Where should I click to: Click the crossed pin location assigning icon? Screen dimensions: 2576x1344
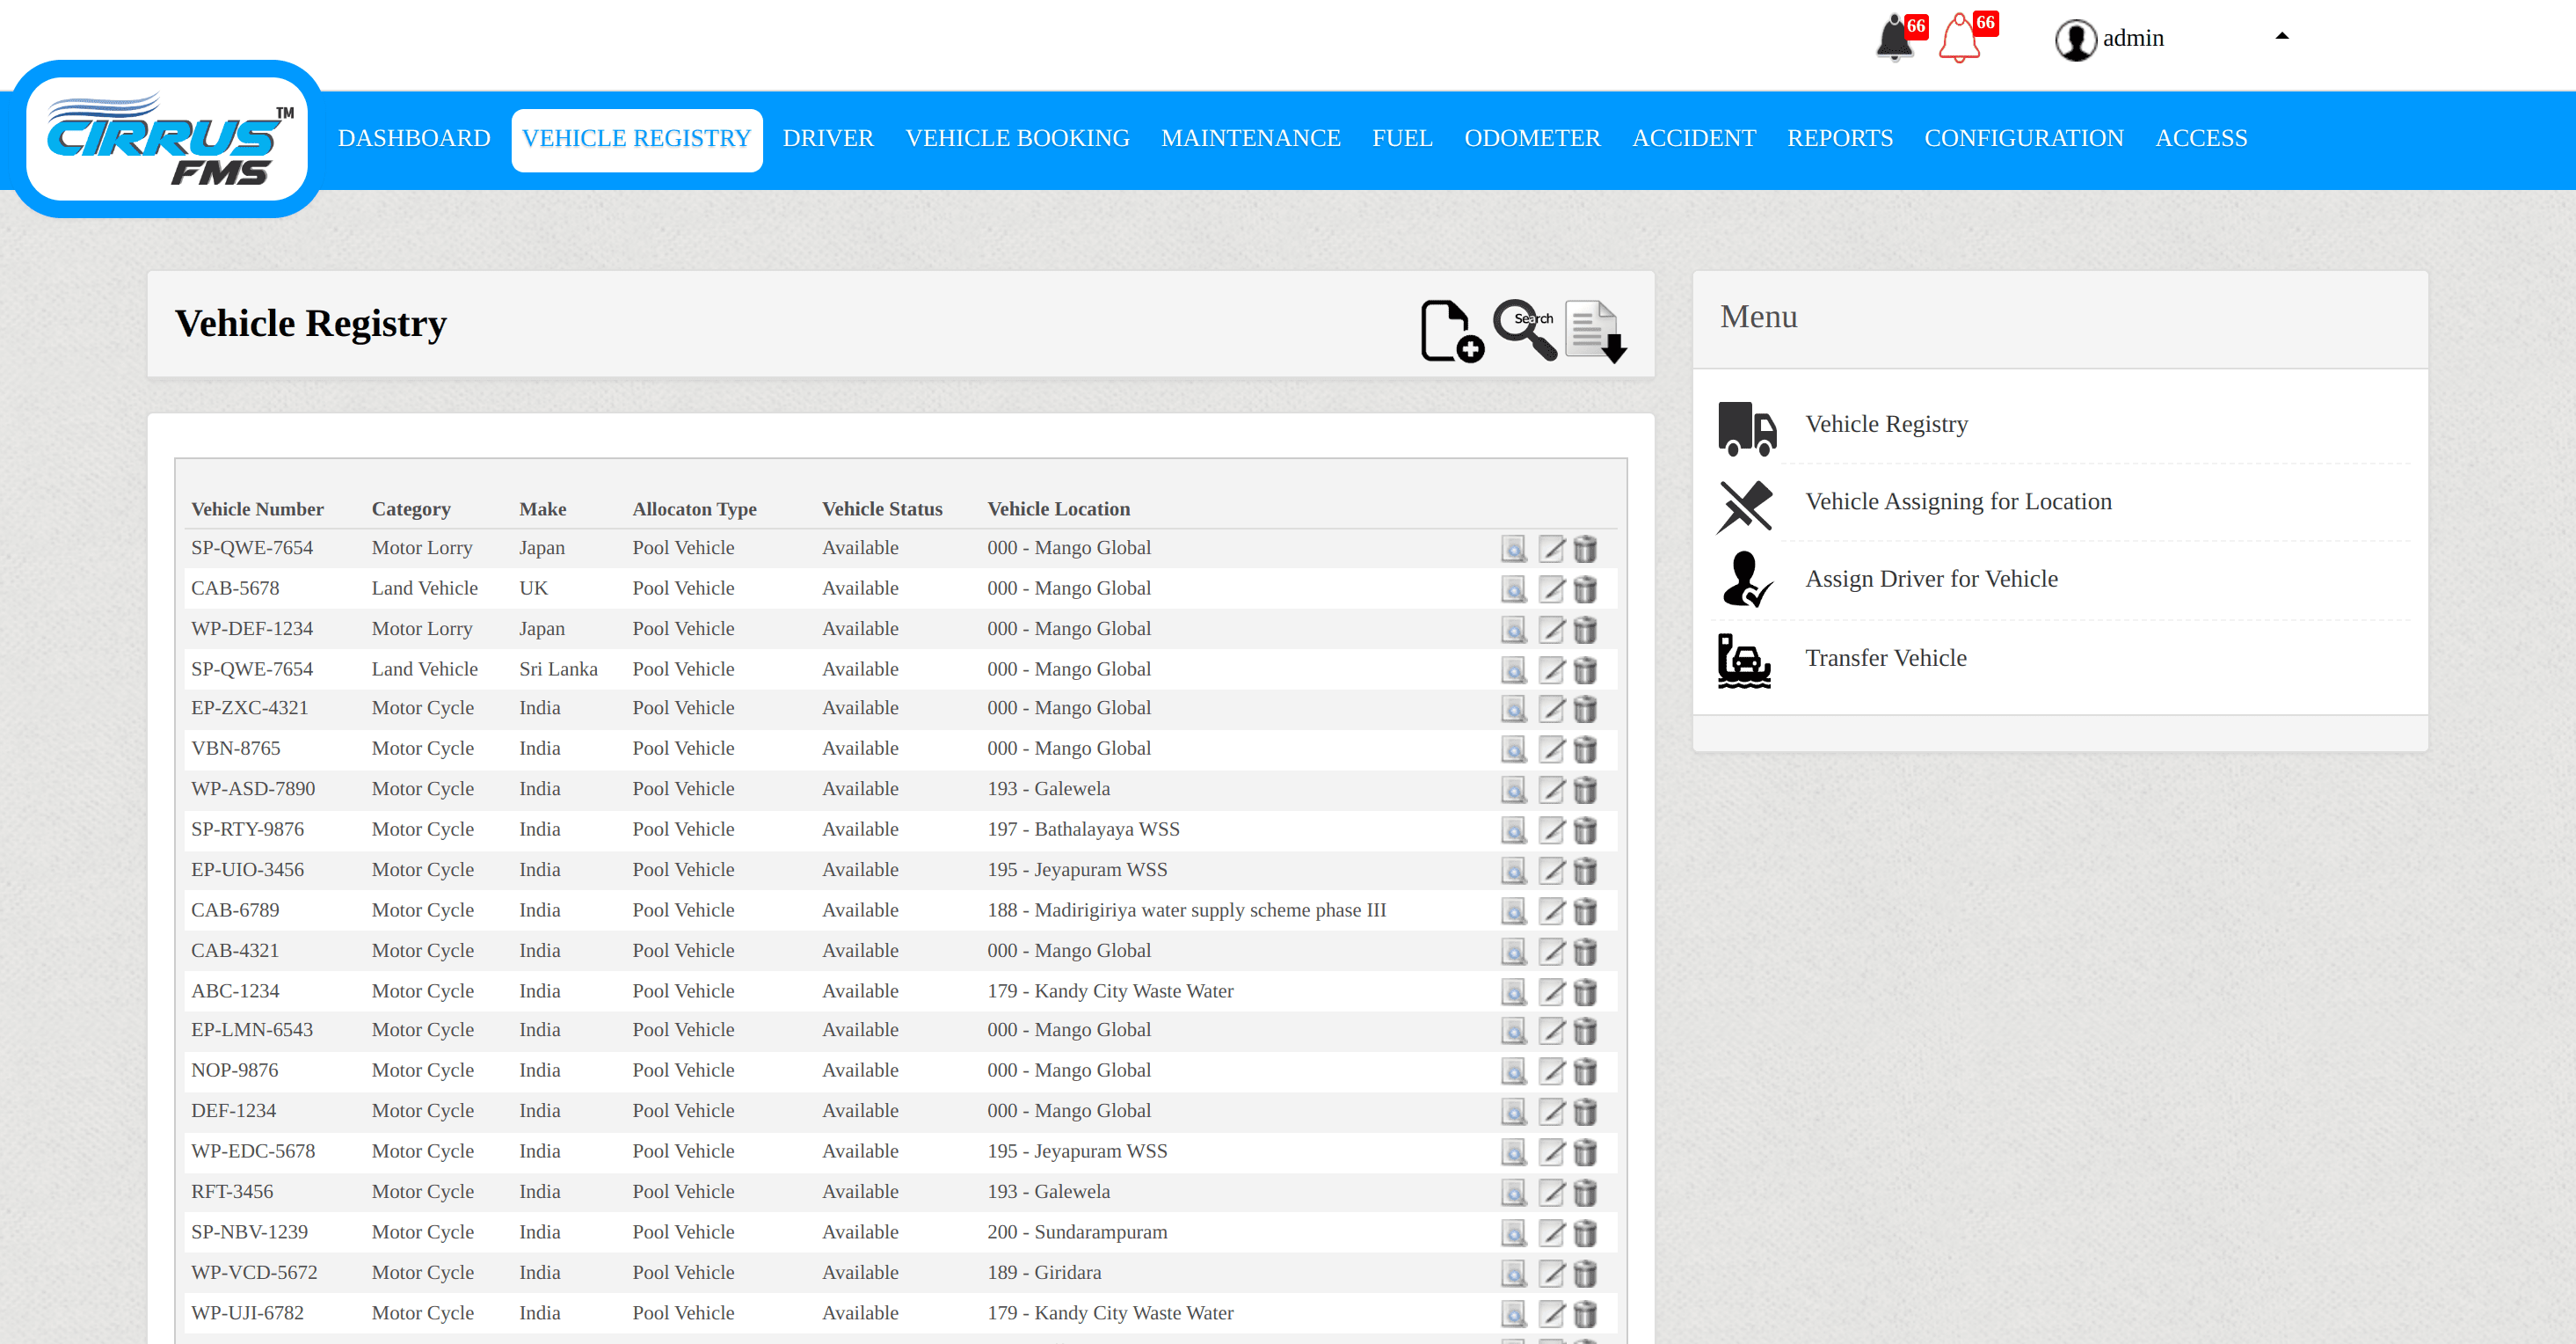[1744, 507]
